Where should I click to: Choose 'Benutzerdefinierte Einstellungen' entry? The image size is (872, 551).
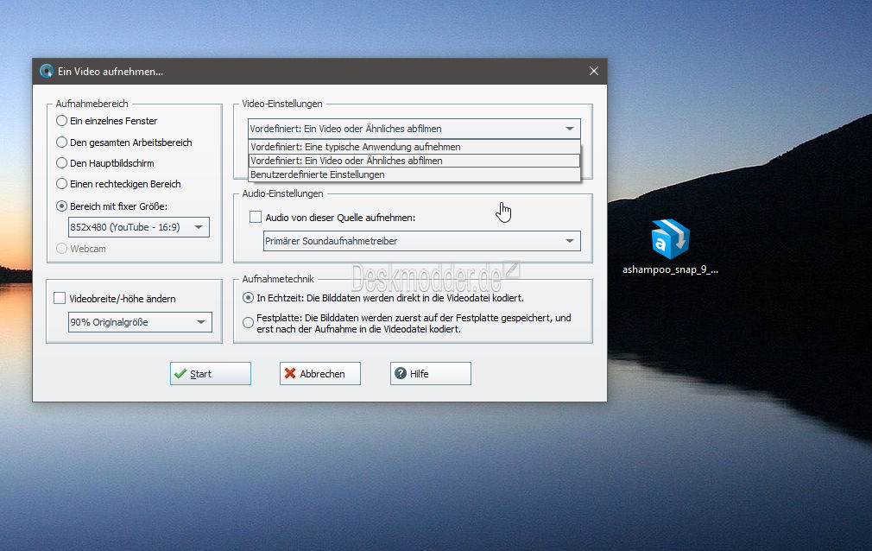[414, 174]
